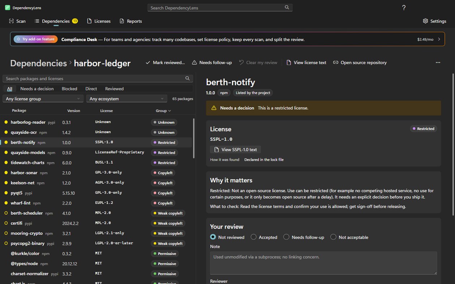Focus the review Note text area

click(x=323, y=263)
